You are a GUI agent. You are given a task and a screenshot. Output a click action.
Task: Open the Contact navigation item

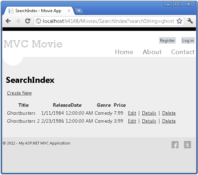pos(183,52)
